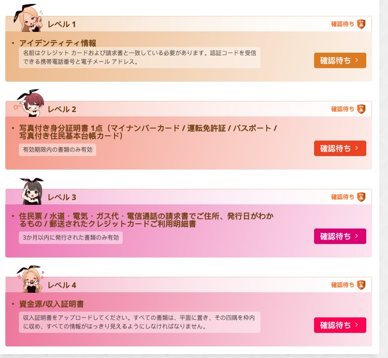Click the 有効期限内の書類のみ有効 note
Viewport: 388px width, 358px height.
click(57, 150)
